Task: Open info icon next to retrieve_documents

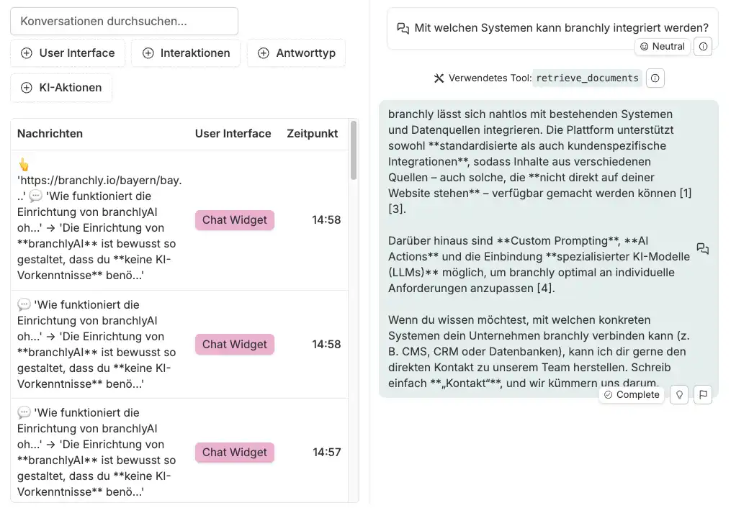Action: point(655,78)
